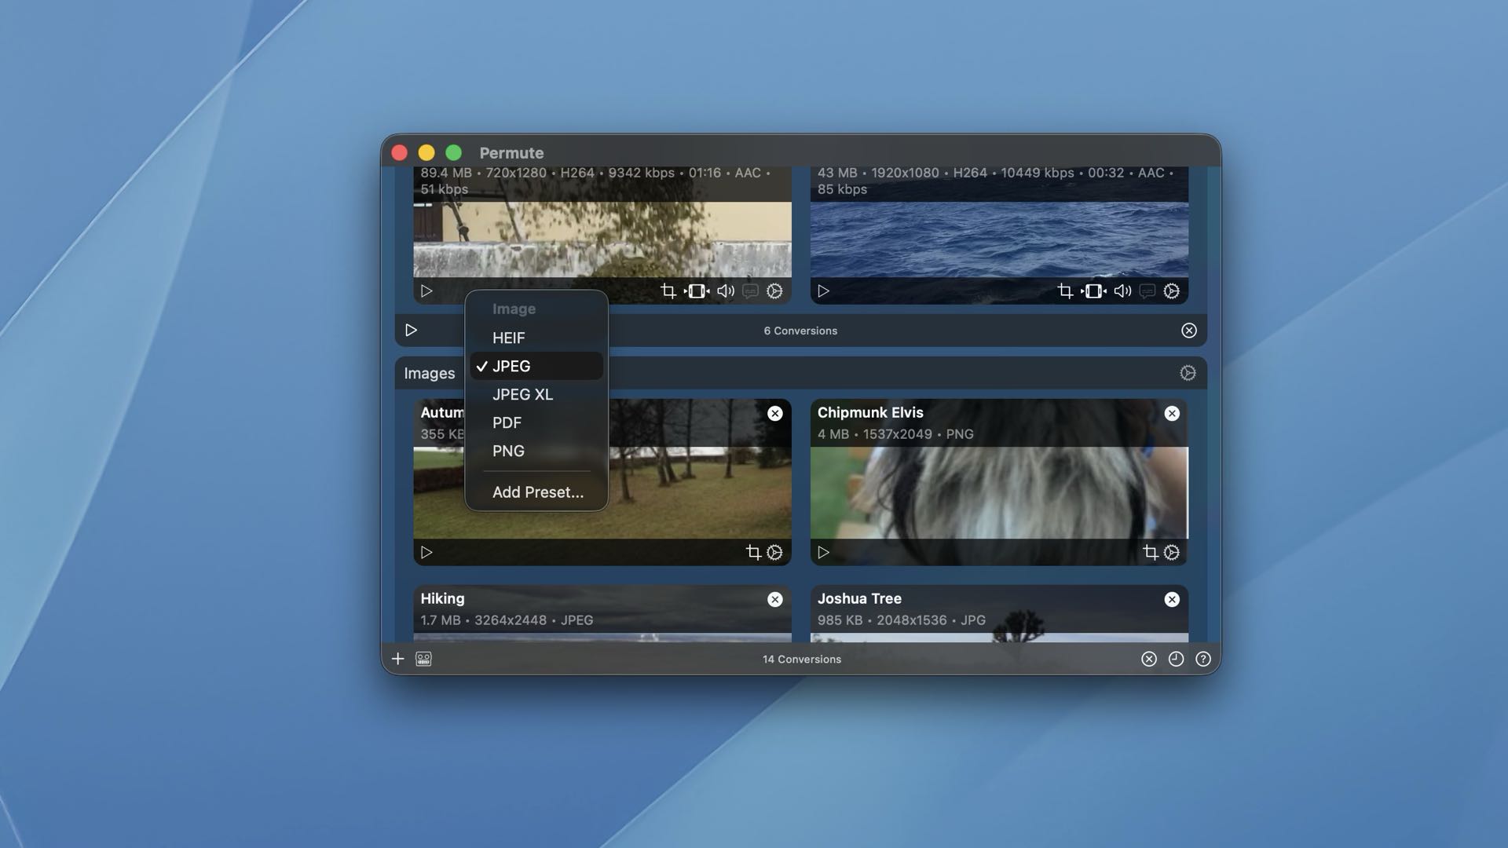Open settings gear on the Autumn image
Image resolution: width=1508 pixels, height=848 pixels.
[774, 553]
